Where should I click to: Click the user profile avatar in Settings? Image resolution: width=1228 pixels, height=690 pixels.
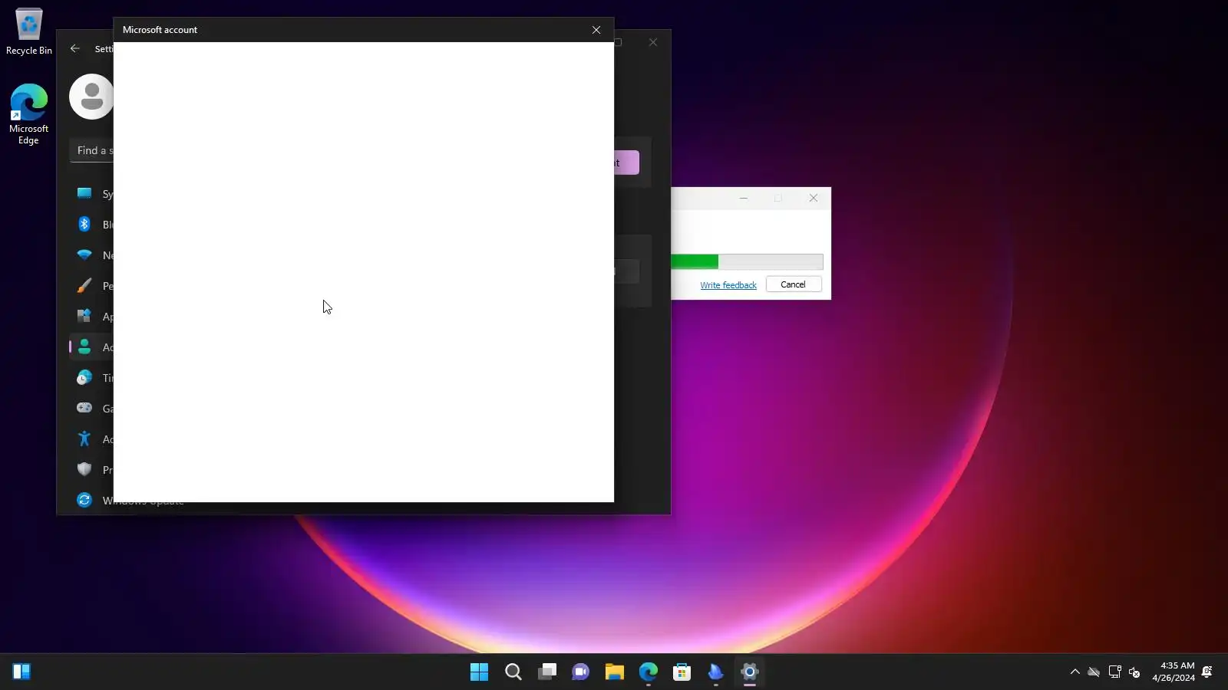coord(91,97)
